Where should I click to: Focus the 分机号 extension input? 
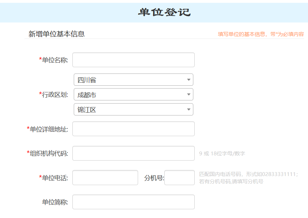click(x=179, y=178)
